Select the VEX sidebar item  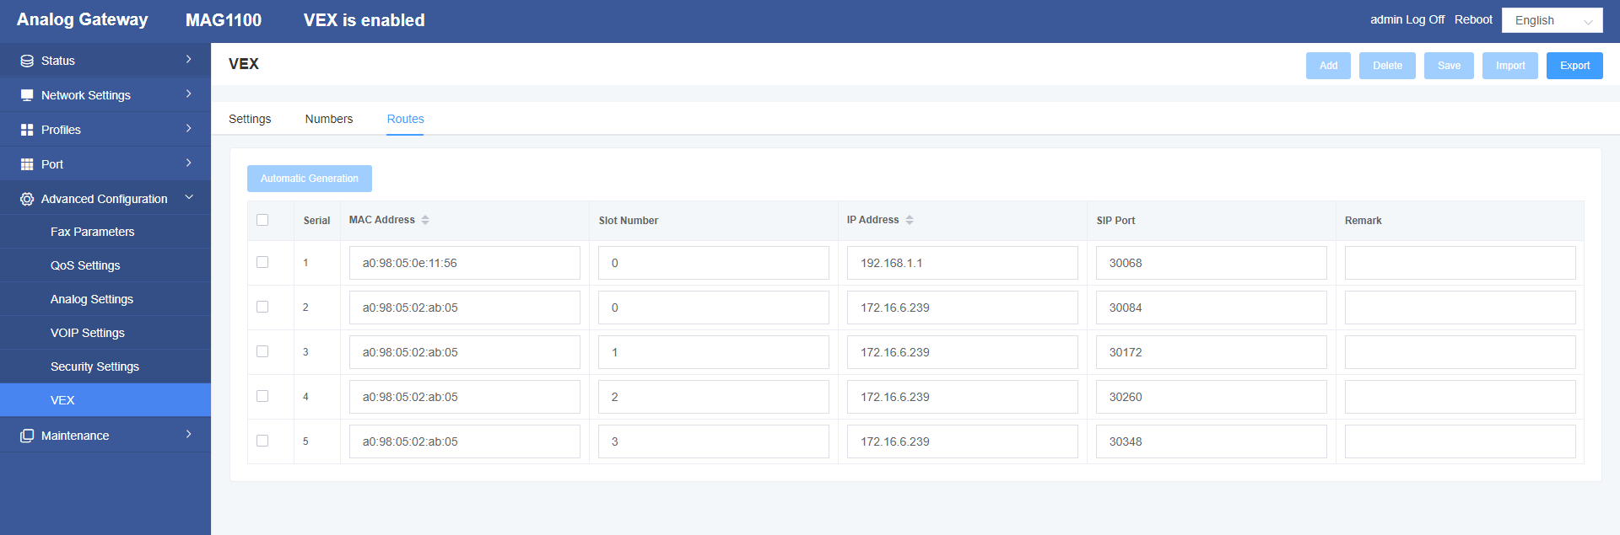[105, 400]
